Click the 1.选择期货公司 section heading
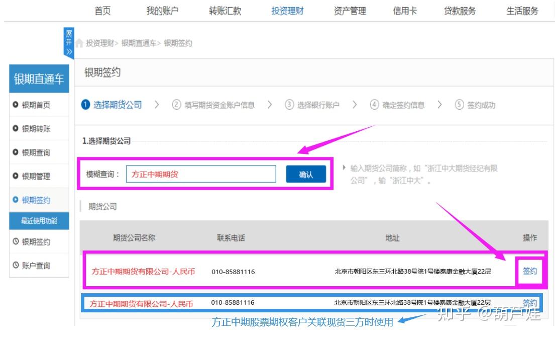Viewport: 555px width, 337px height. (106, 141)
